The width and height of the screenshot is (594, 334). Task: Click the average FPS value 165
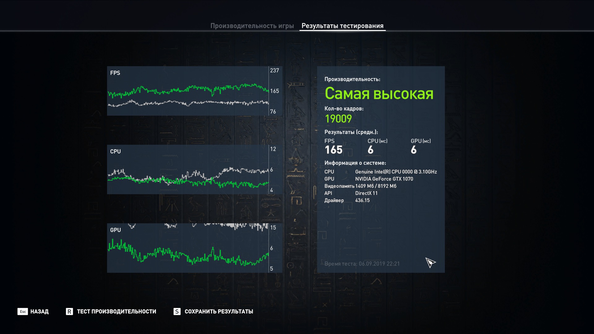(x=334, y=150)
